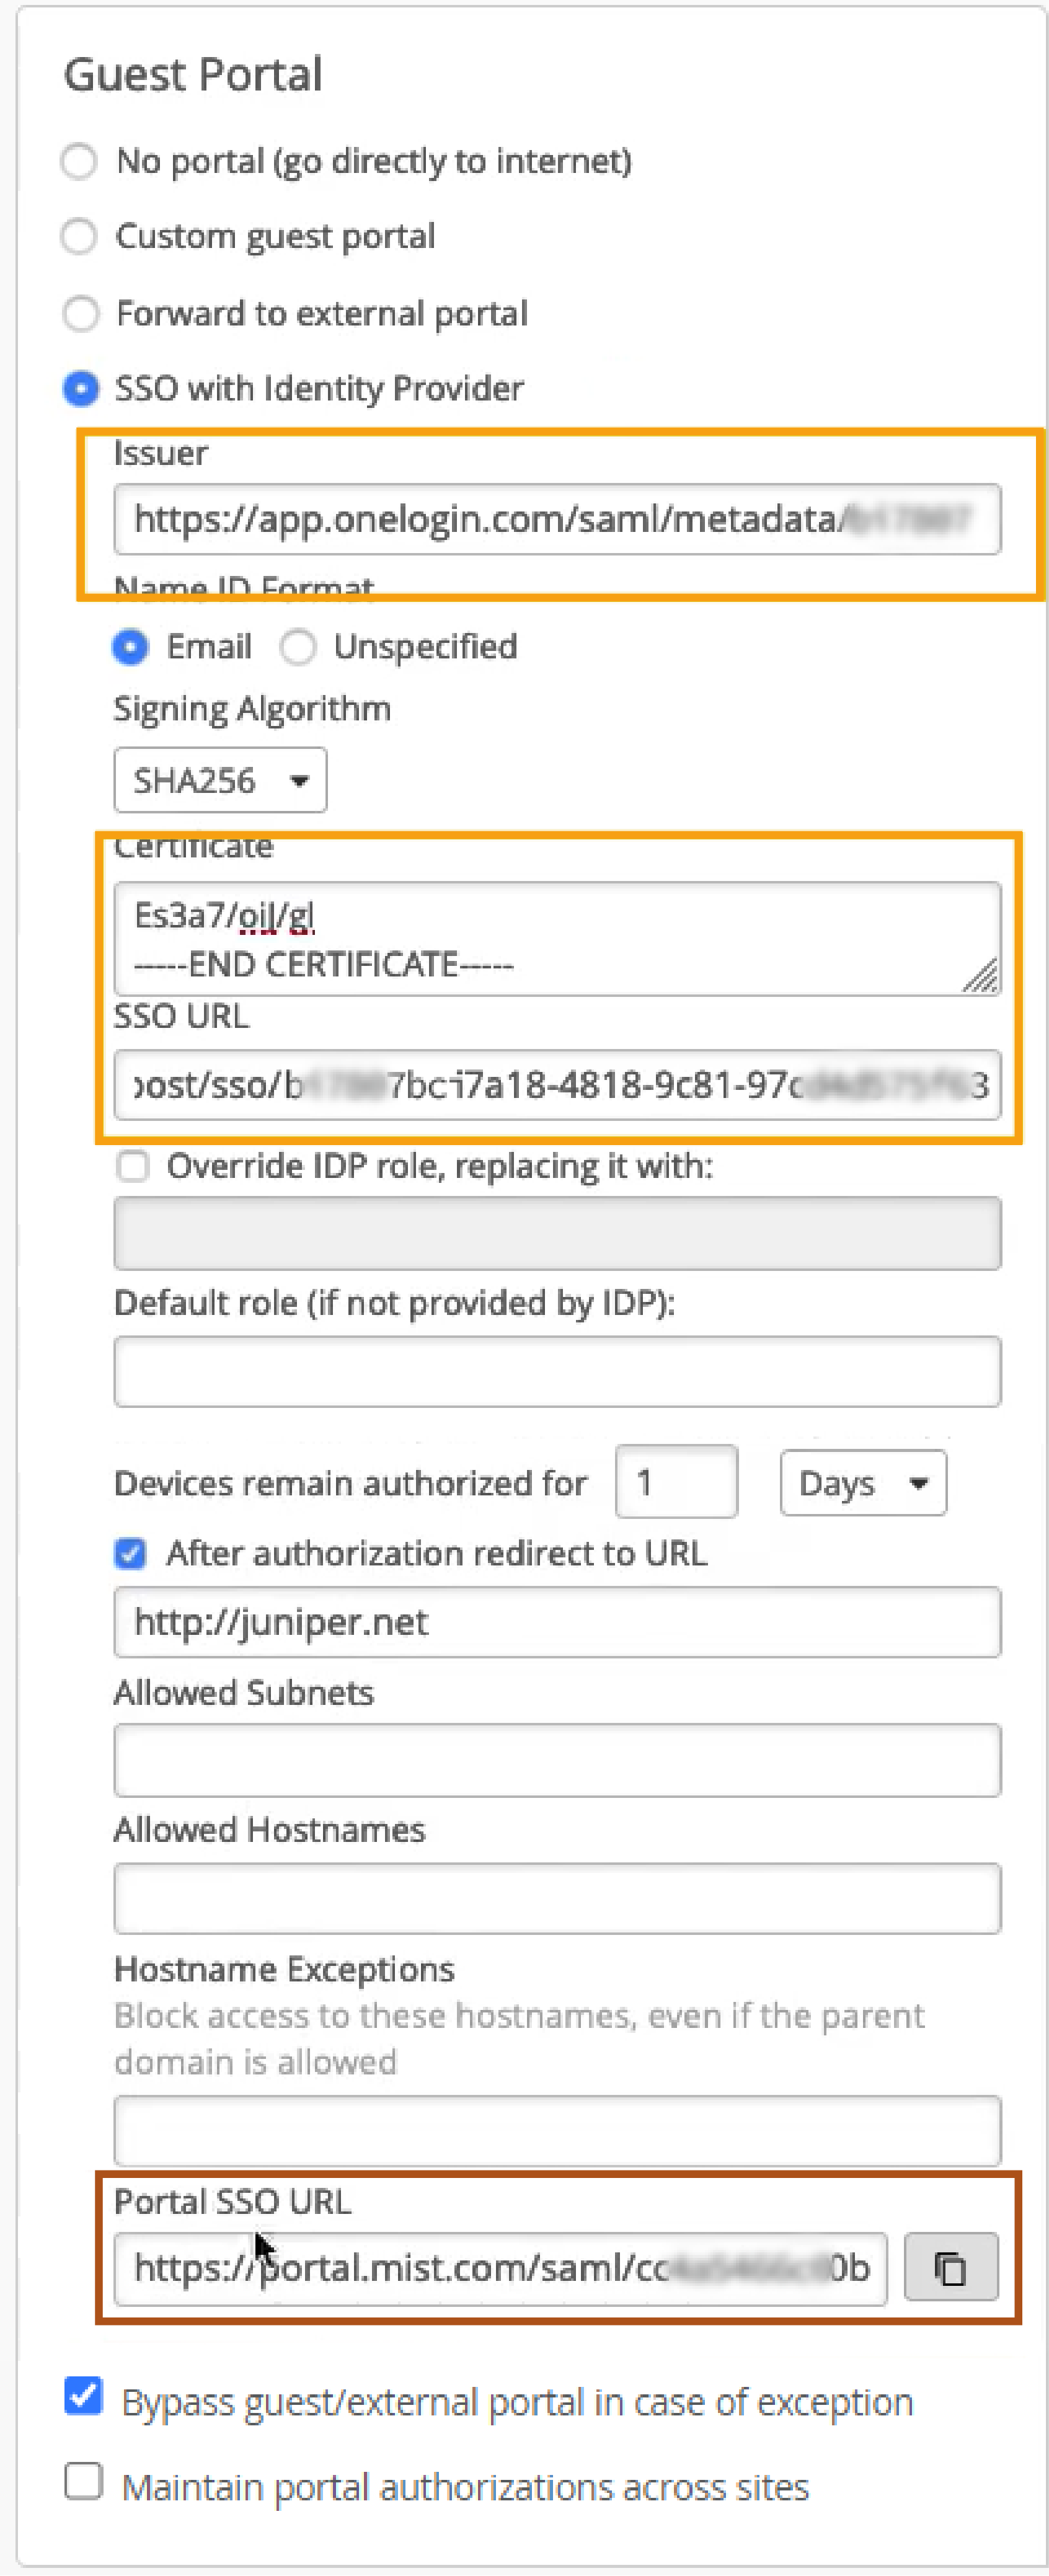Click the Allowed Subnets field
Screen dimensions: 1049x2576
click(x=556, y=1760)
